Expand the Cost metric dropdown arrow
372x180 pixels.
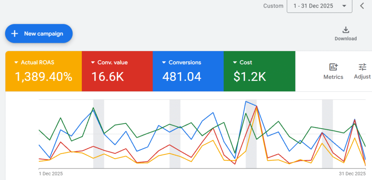[x=235, y=63]
